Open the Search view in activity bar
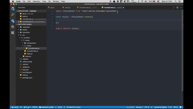The width and height of the screenshot is (193, 109). coord(13,15)
